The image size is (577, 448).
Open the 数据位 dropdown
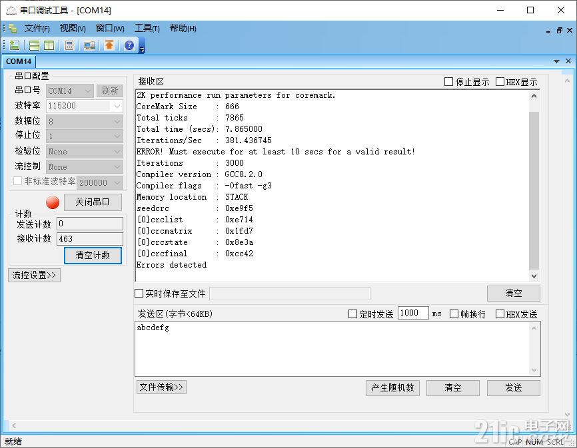pos(84,121)
